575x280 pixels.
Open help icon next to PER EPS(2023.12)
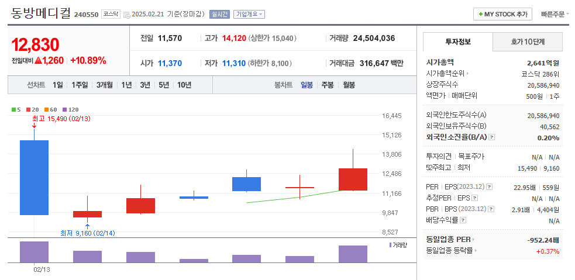point(490,187)
